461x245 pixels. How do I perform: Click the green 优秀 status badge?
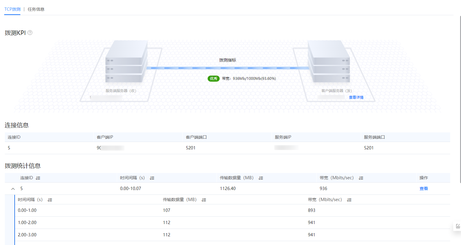pos(214,79)
